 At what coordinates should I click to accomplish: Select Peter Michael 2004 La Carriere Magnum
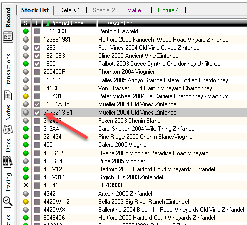[163, 96]
